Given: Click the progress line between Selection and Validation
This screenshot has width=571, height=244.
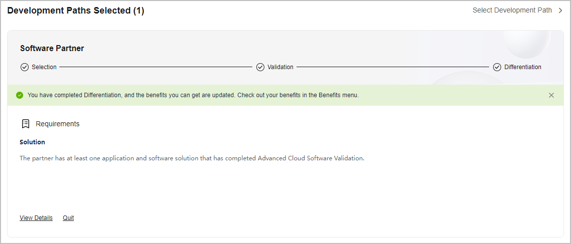Looking at the screenshot, I should coord(156,67).
